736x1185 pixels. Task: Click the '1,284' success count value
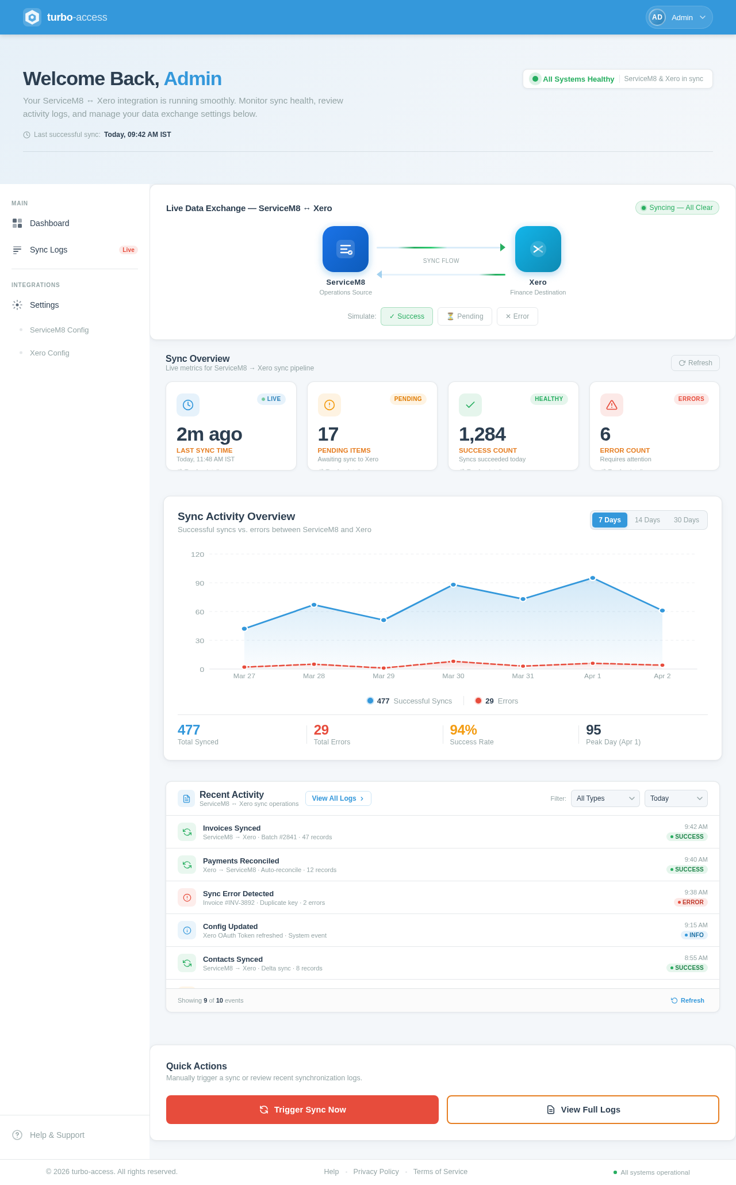coord(482,434)
